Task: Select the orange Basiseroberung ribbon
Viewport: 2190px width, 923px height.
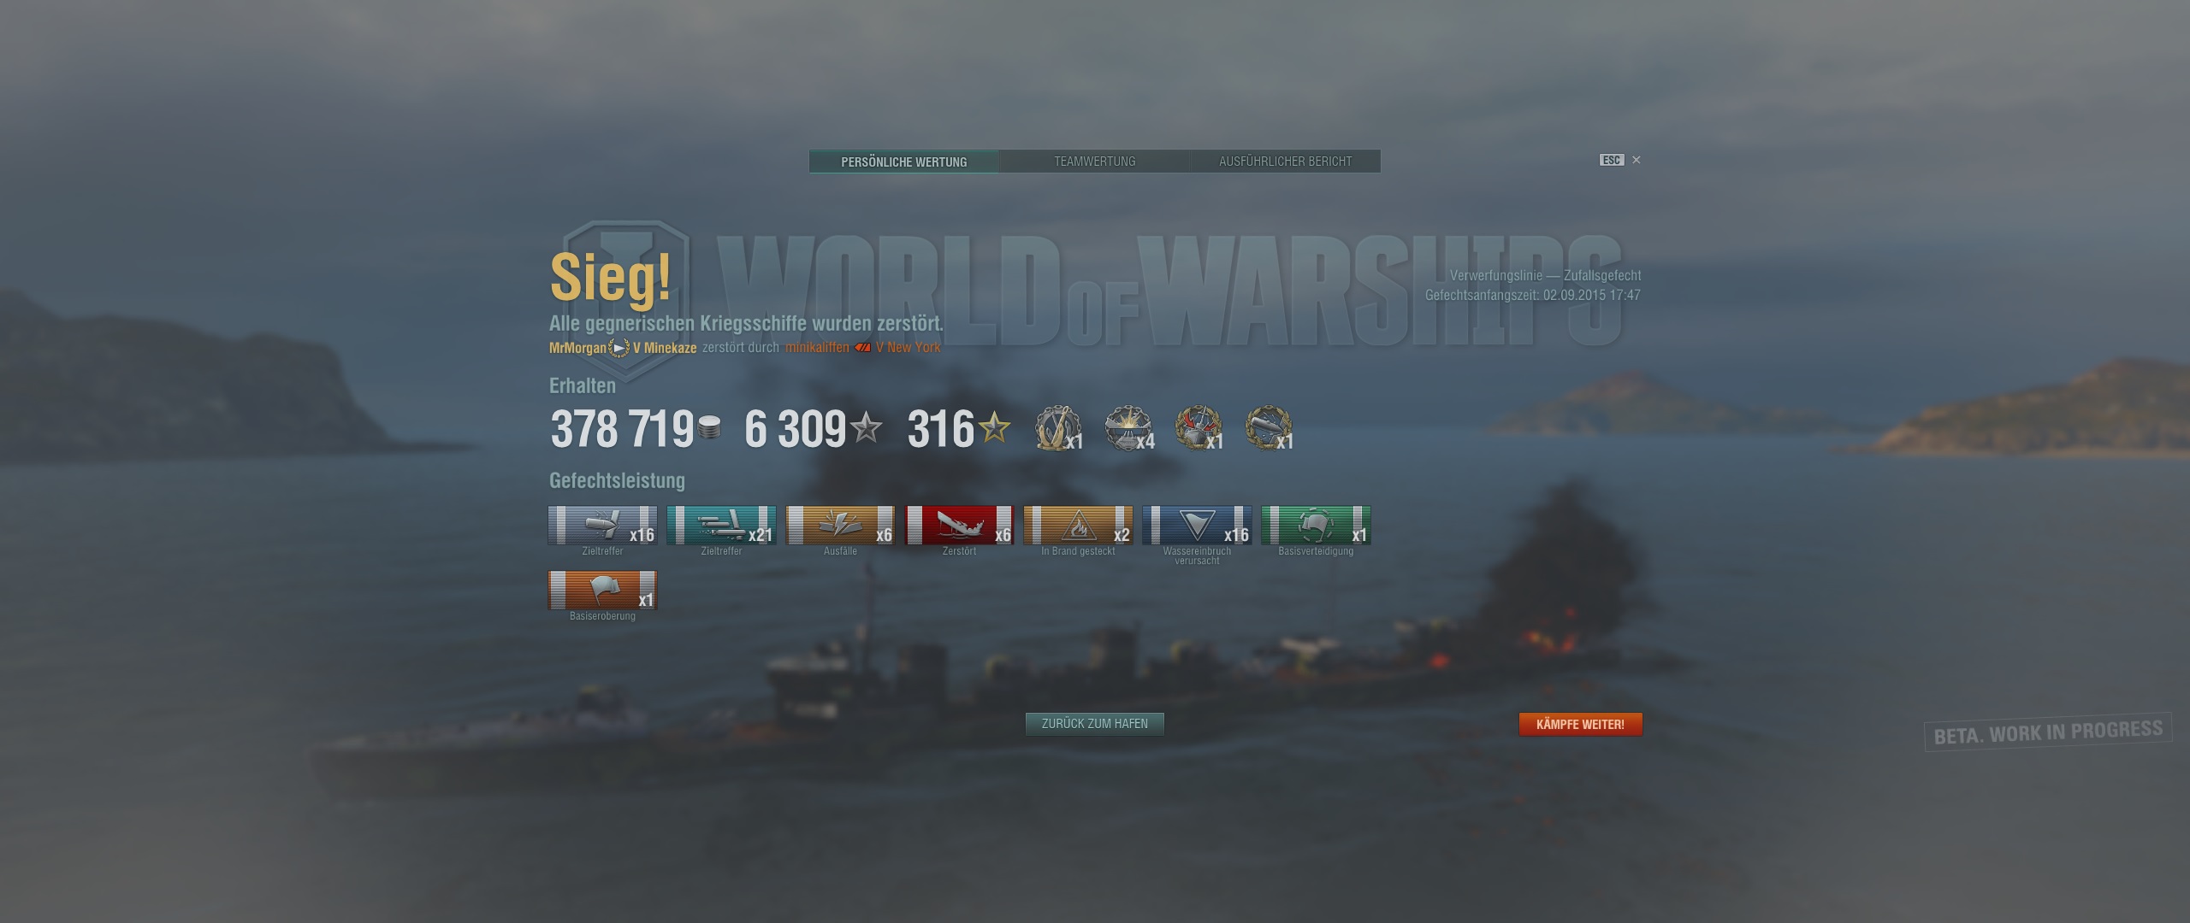Action: (602, 591)
